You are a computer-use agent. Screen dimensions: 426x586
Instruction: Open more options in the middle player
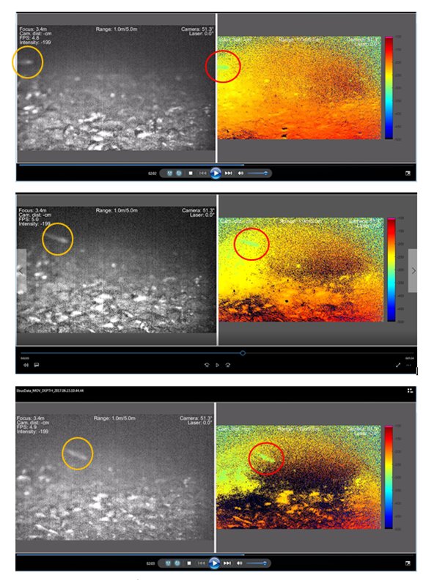pyautogui.click(x=408, y=365)
